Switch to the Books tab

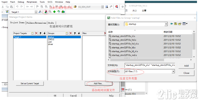(x=51, y=23)
